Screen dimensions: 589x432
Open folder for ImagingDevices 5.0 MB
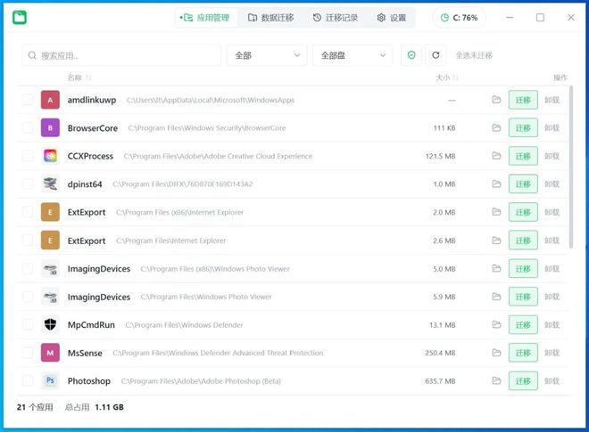point(496,268)
